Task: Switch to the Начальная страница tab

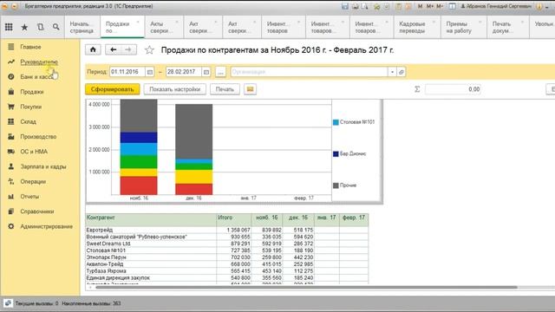Action: tap(82, 27)
